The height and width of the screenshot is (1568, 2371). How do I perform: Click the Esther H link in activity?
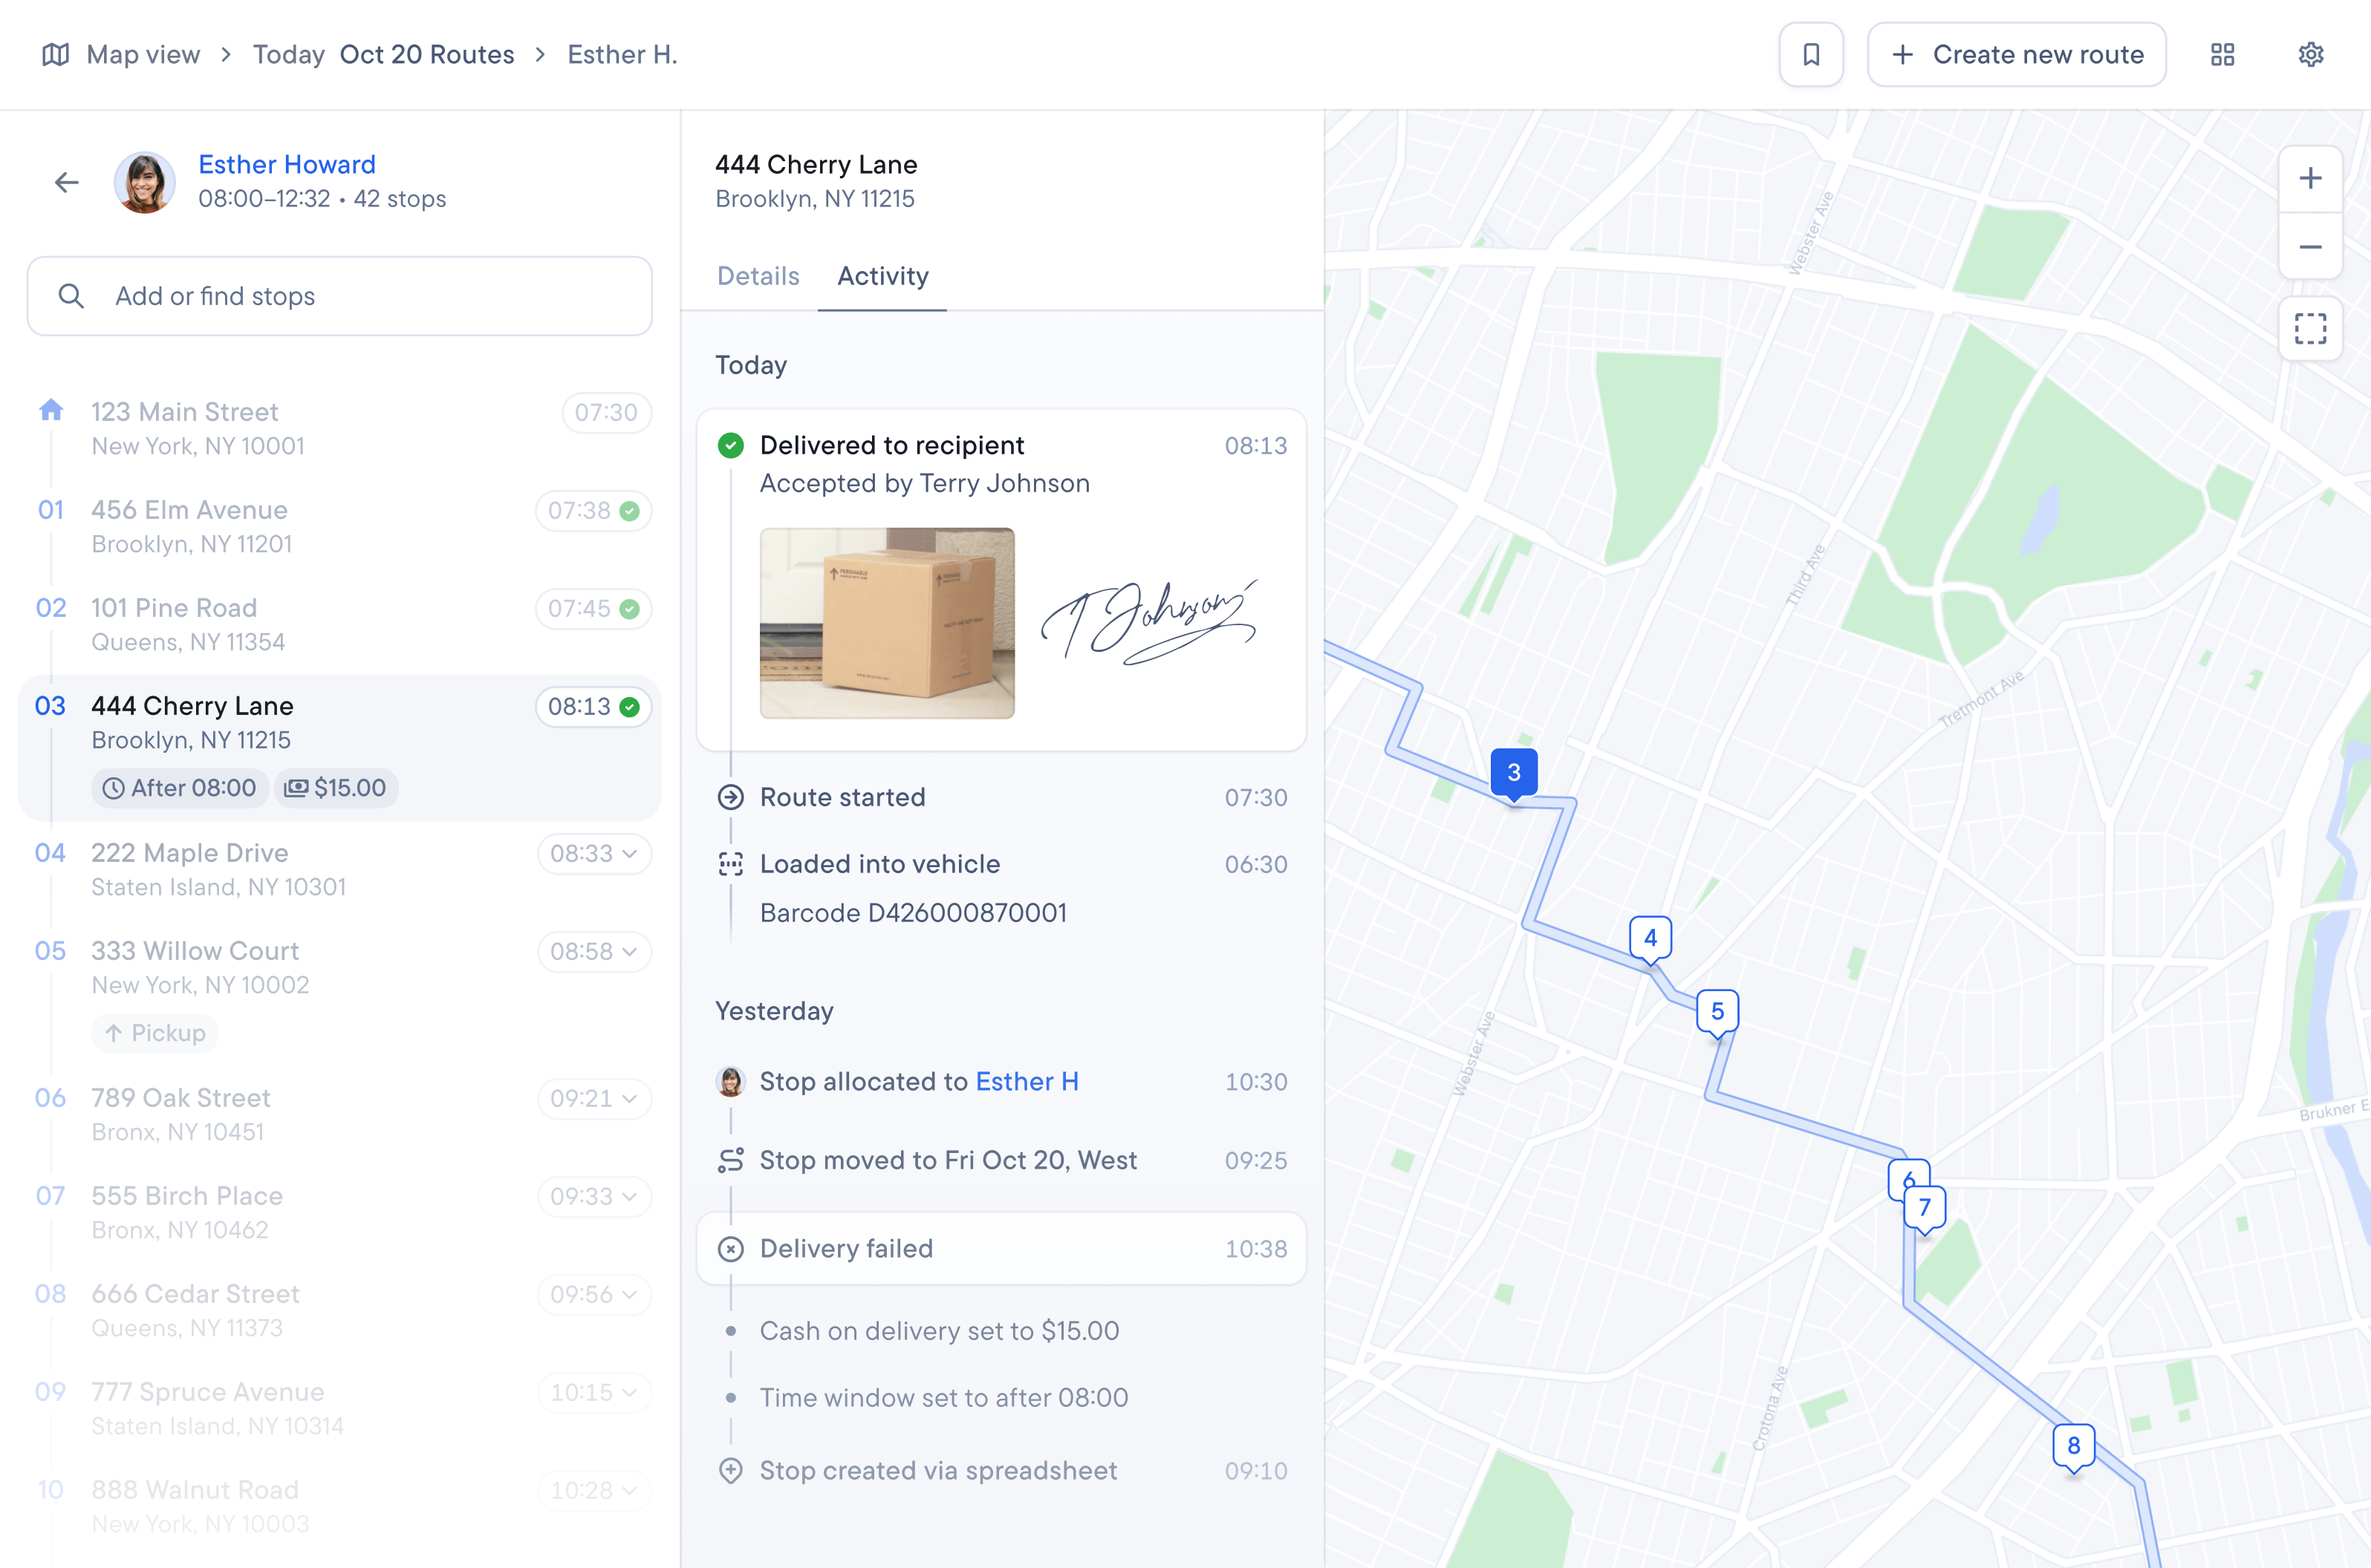tap(1027, 1081)
